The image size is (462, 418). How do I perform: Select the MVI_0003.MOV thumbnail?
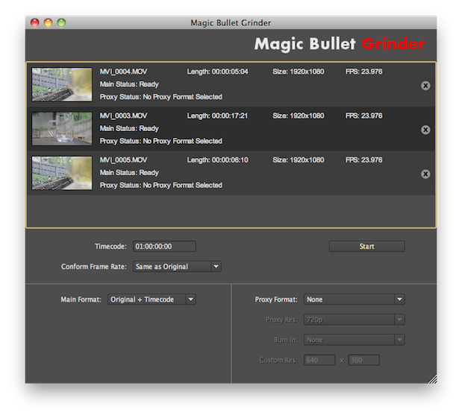click(x=62, y=129)
